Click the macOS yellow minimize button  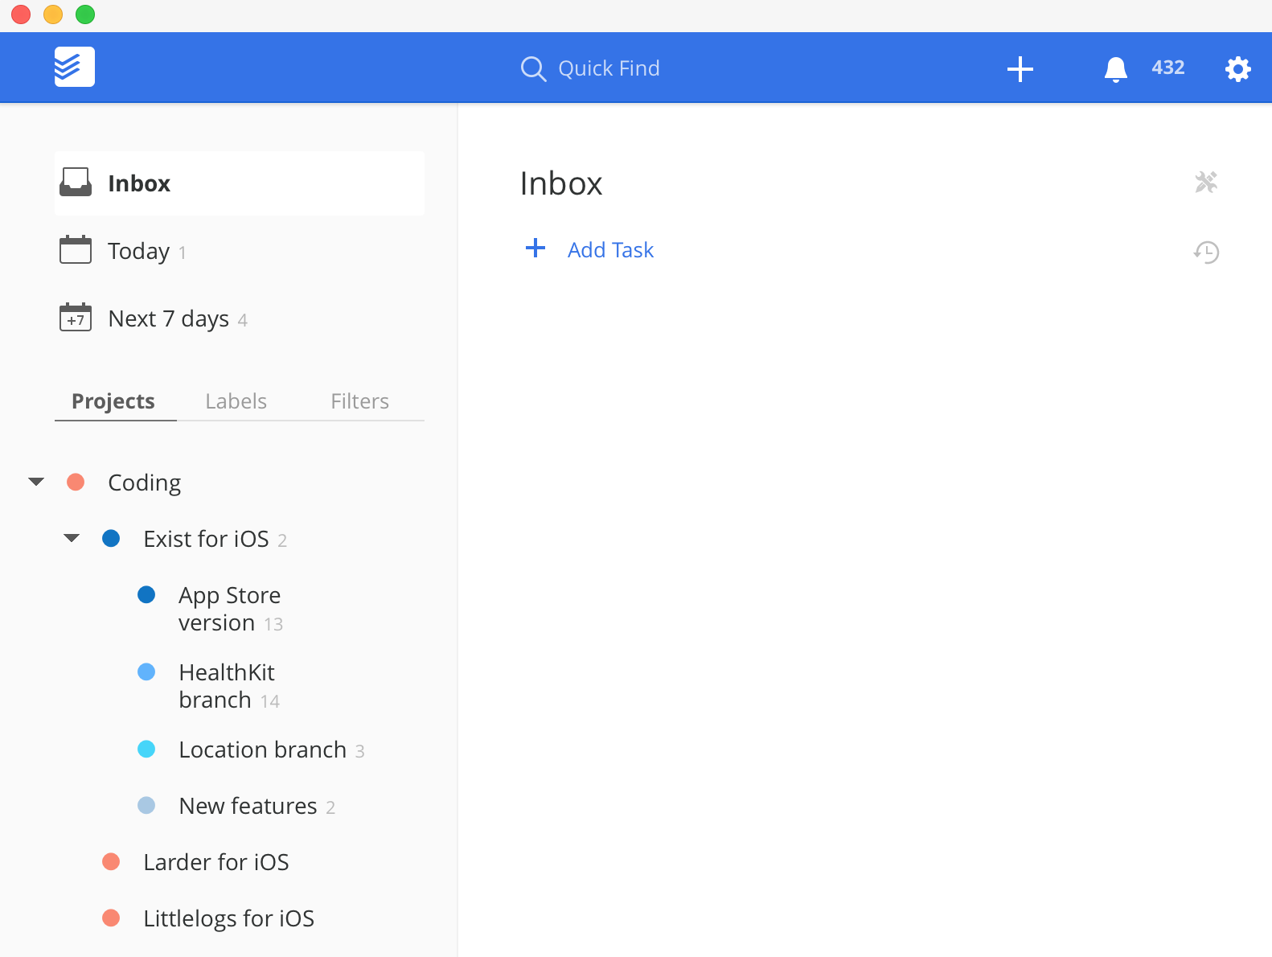pyautogui.click(x=53, y=14)
